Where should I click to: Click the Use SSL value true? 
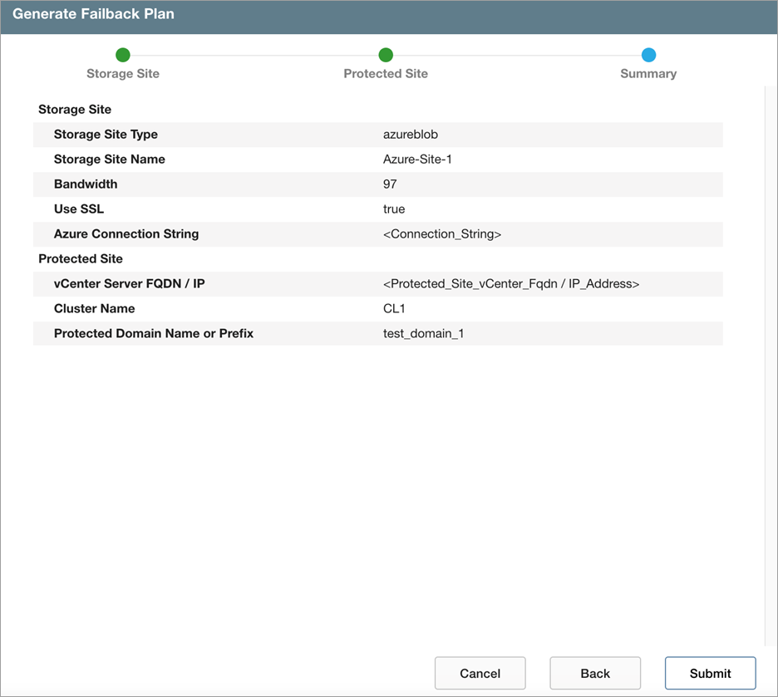point(394,209)
